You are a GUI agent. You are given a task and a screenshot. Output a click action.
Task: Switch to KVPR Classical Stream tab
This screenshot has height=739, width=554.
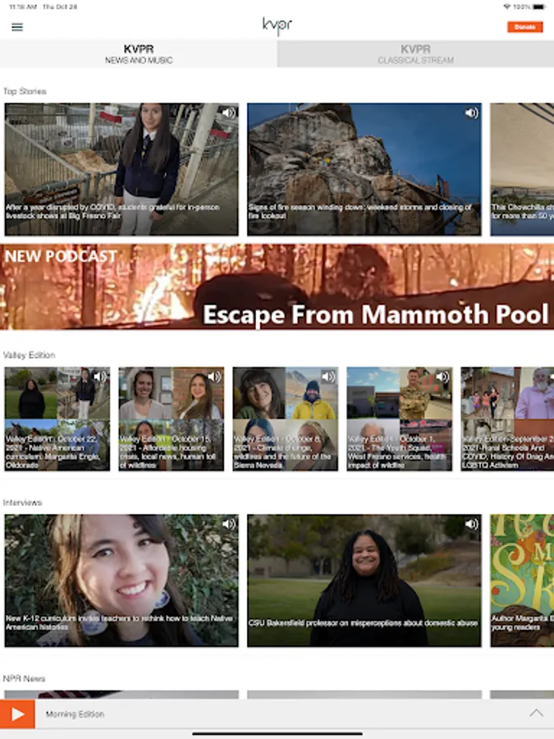[415, 53]
